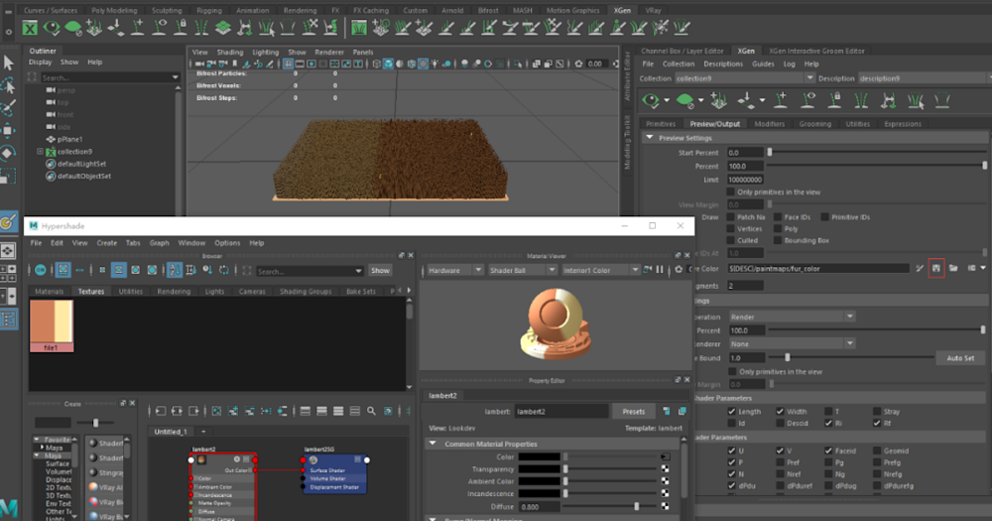Enable Only primitives in the view checkbox
This screenshot has width=992, height=521.
[x=732, y=192]
